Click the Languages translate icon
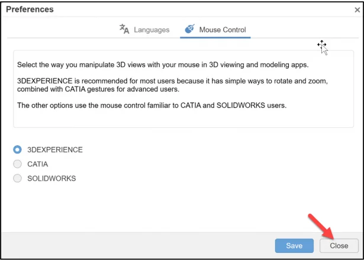This screenshot has height=260, width=364. pyautogui.click(x=124, y=30)
